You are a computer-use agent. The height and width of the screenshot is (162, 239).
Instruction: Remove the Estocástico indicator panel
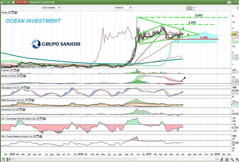tap(28, 88)
